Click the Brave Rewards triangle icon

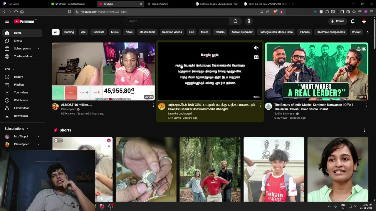pos(281,12)
